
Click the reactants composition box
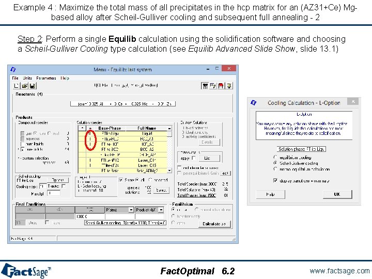click(123, 104)
